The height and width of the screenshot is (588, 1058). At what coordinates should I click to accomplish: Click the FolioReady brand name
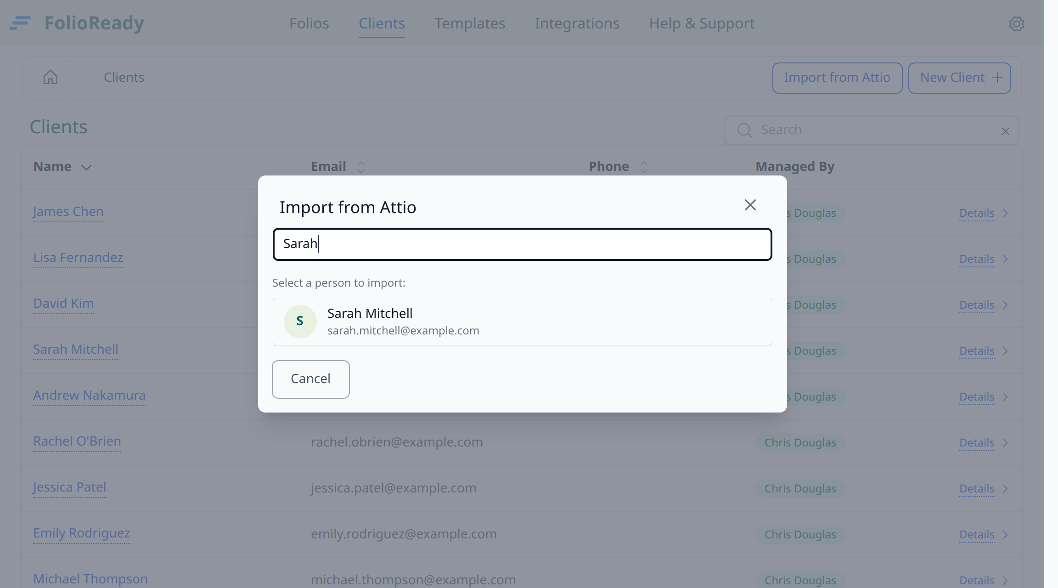94,23
